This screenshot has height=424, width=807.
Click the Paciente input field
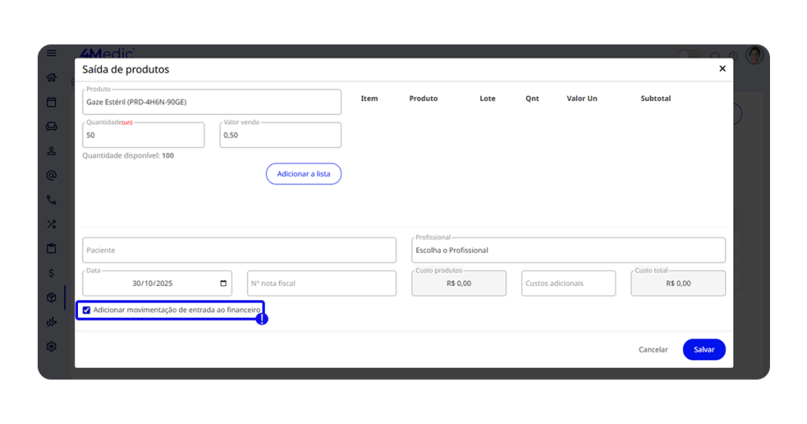[239, 251]
